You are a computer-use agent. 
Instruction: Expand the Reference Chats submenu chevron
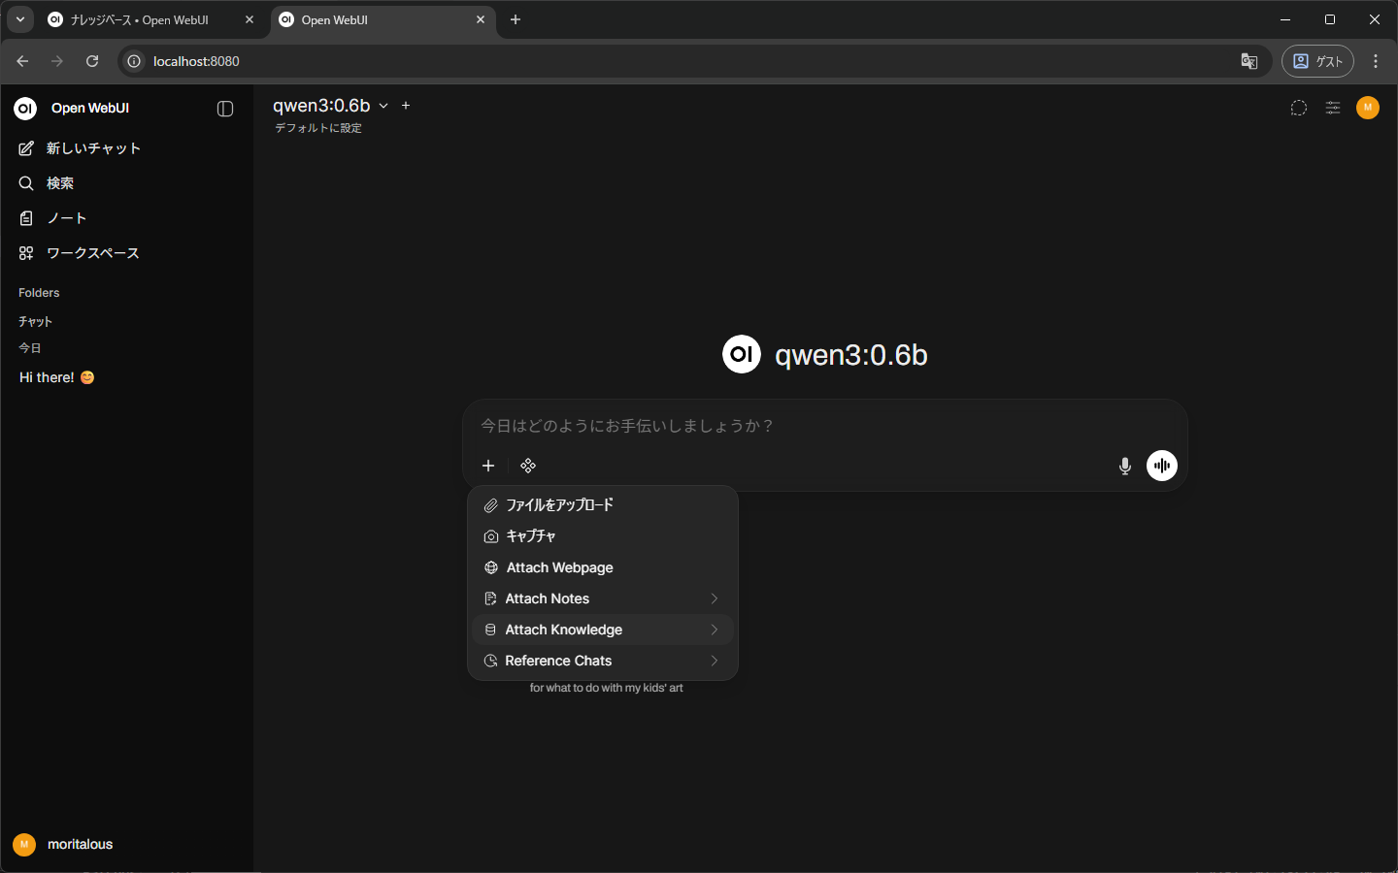tap(715, 661)
